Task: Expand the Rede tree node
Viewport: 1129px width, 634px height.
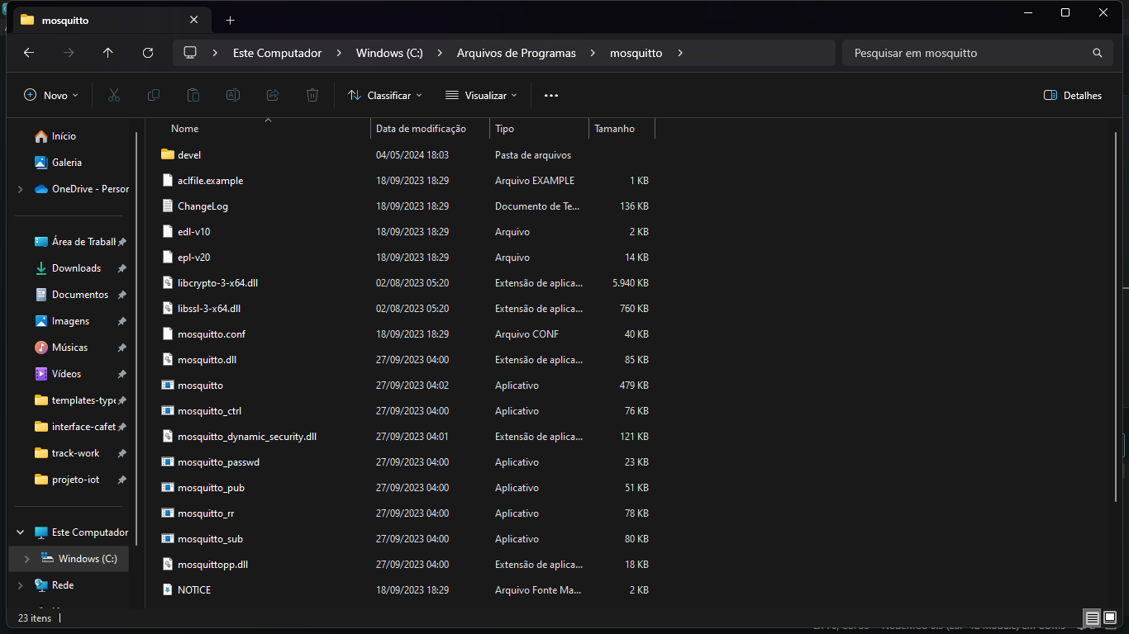Action: pyautogui.click(x=21, y=585)
